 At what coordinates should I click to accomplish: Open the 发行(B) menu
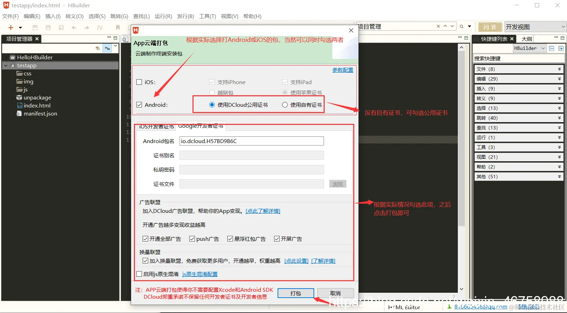186,16
